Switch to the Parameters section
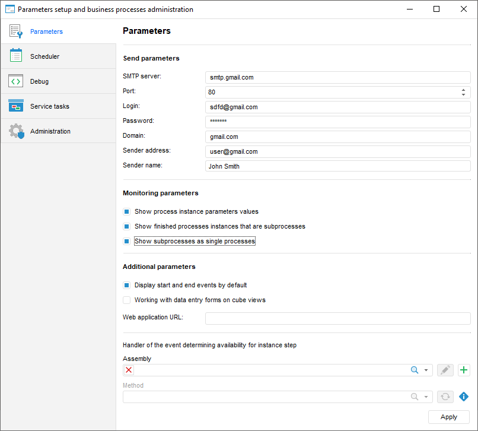The height and width of the screenshot is (431, 478). (46, 31)
